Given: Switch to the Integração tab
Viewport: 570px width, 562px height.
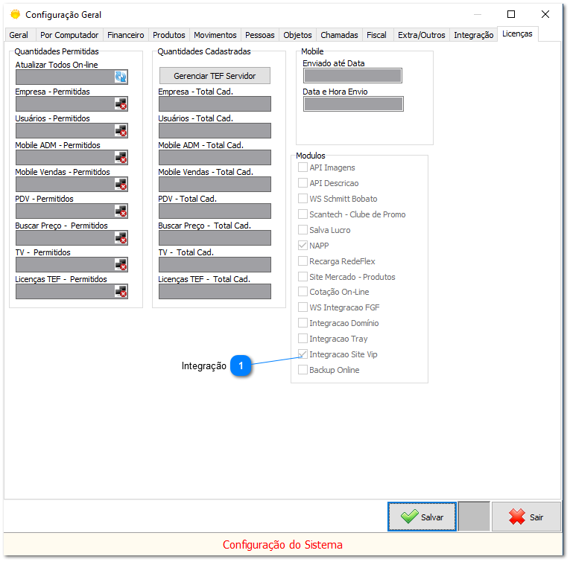Looking at the screenshot, I should pyautogui.click(x=474, y=35).
